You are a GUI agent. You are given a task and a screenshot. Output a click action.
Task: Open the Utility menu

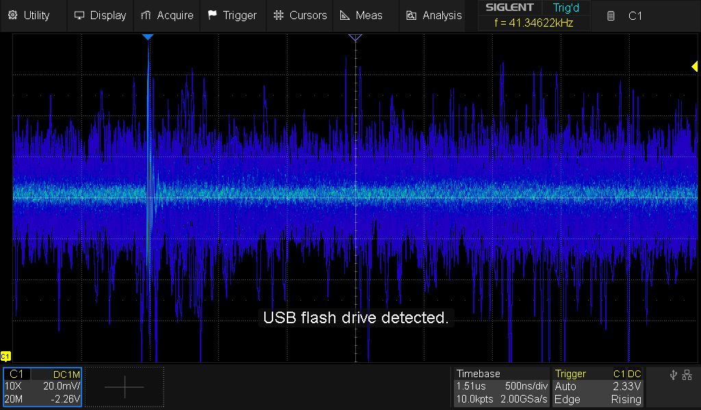[x=29, y=15]
